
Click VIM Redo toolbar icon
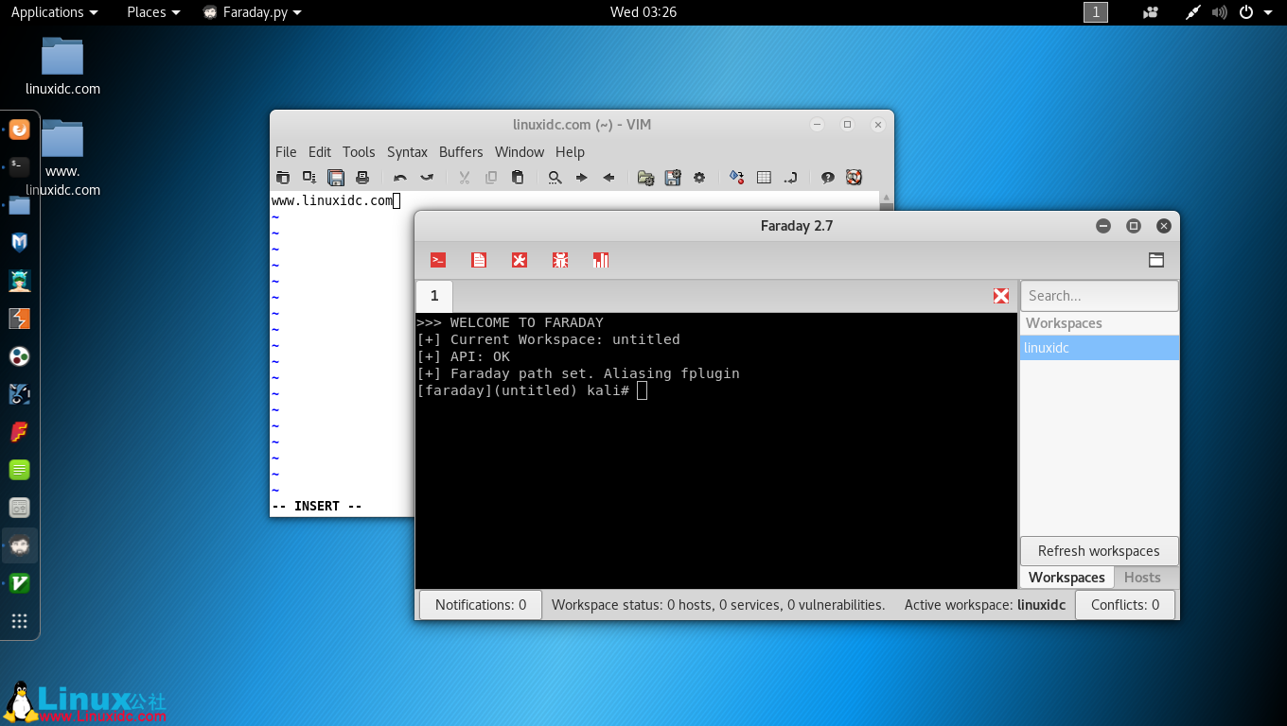[427, 177]
